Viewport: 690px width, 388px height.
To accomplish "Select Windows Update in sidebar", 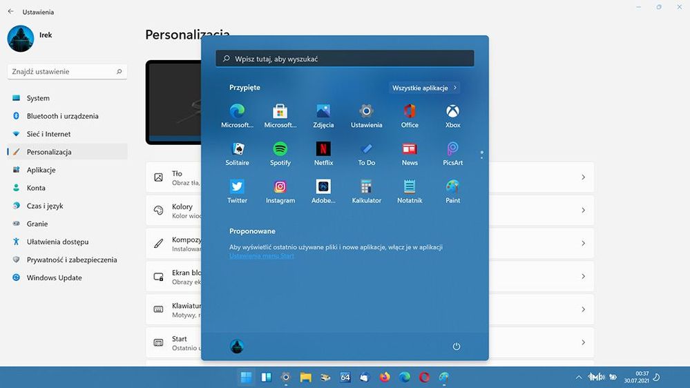I will tap(54, 278).
